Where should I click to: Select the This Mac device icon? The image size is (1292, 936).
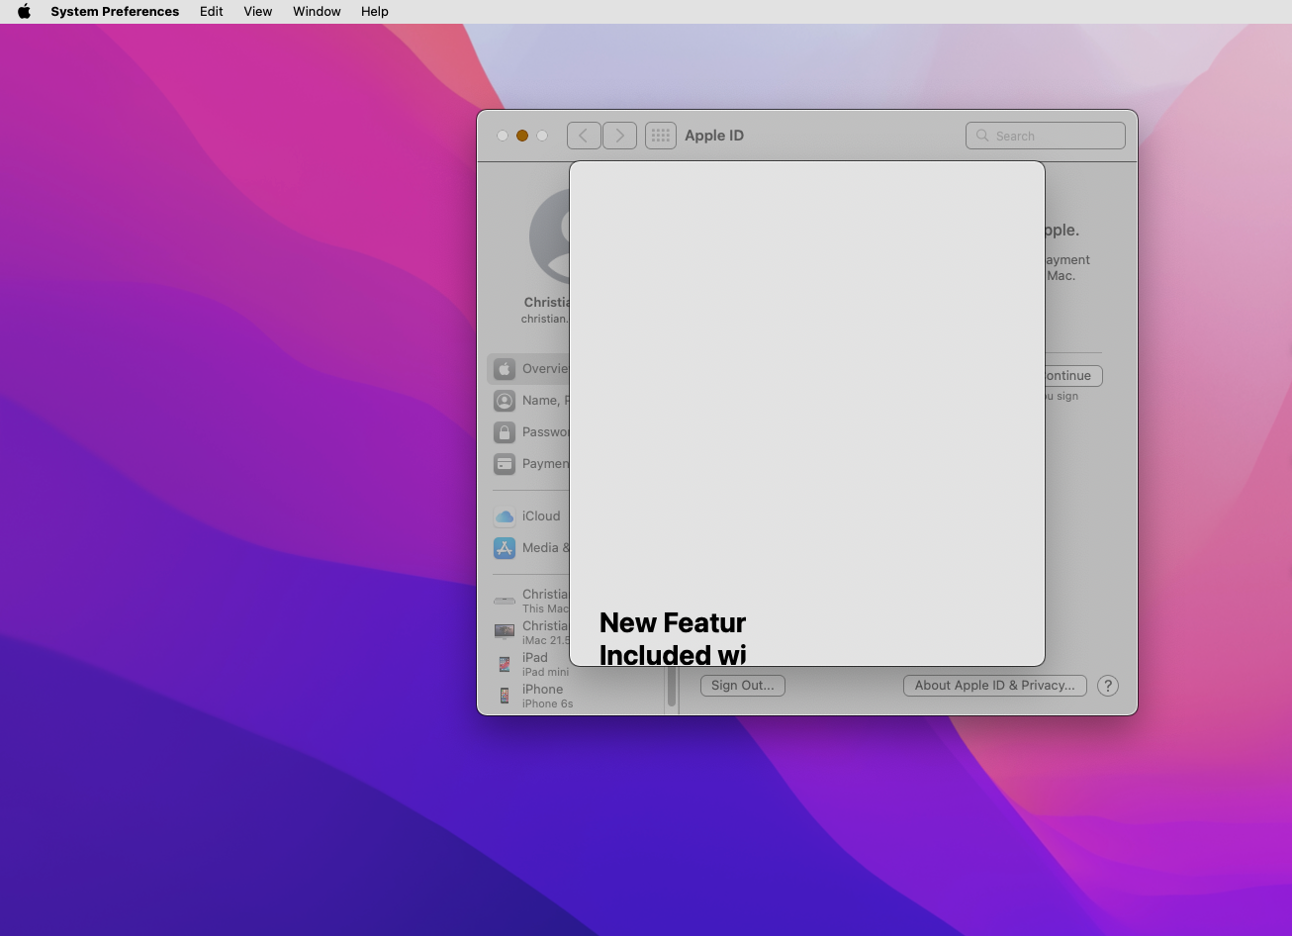click(505, 601)
